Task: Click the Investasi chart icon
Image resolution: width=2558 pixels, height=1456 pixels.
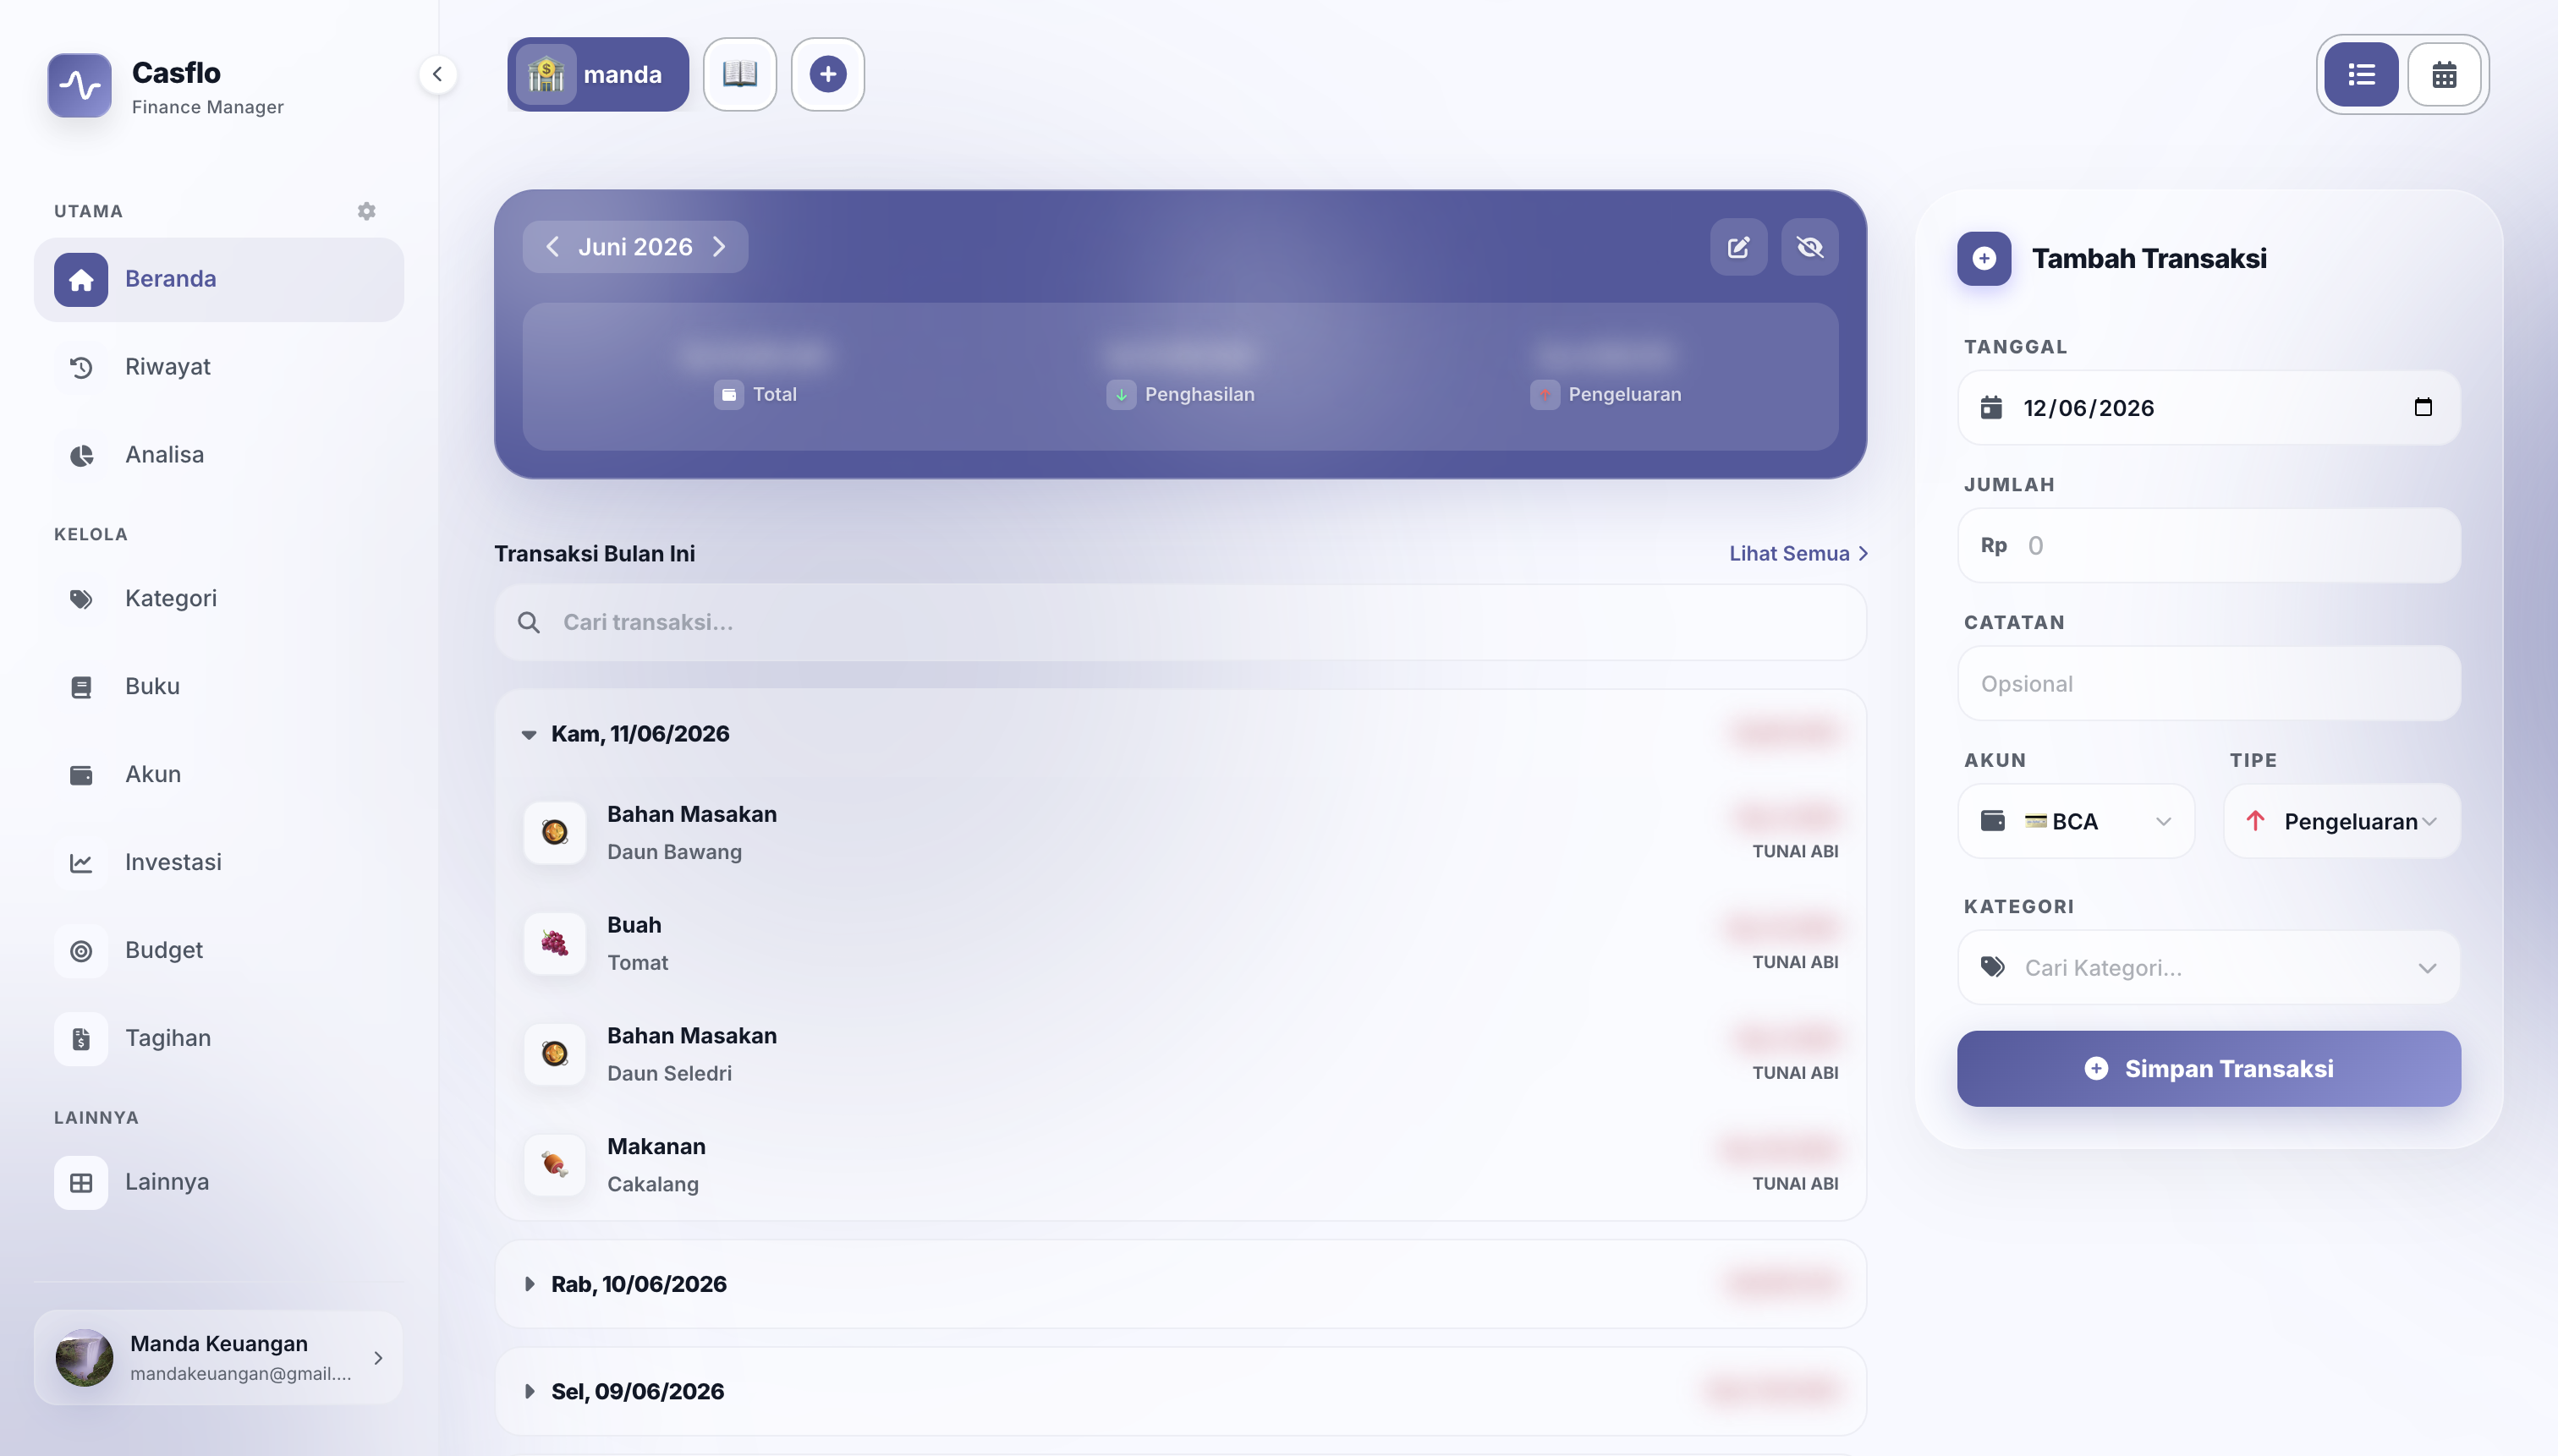Action: [81, 863]
